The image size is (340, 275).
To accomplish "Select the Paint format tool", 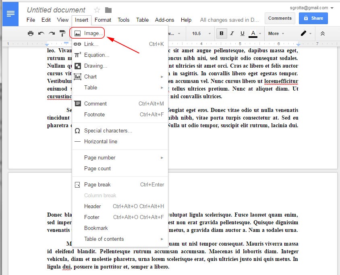I will point(62,33).
